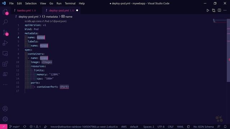Open the Selection menu
Image resolution: width=230 pixels, height=129 pixels.
(x=31, y=3)
